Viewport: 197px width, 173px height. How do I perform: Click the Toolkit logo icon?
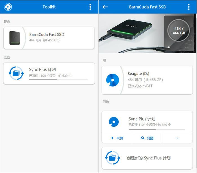(x=8, y=7)
